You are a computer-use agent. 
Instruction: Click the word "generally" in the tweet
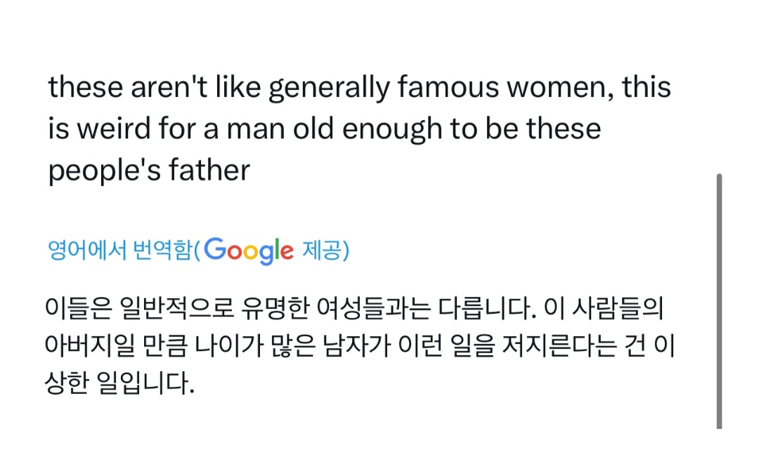[x=329, y=88]
